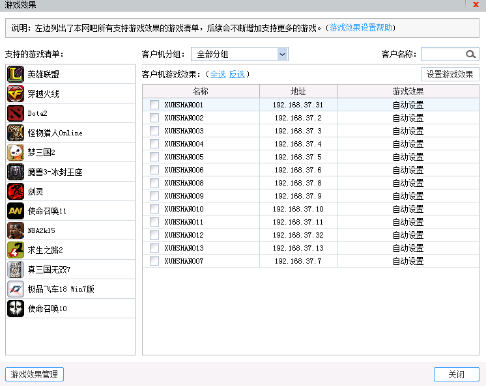Click the 怪物猎人Online game icon
The height and width of the screenshot is (386, 486).
click(x=16, y=133)
